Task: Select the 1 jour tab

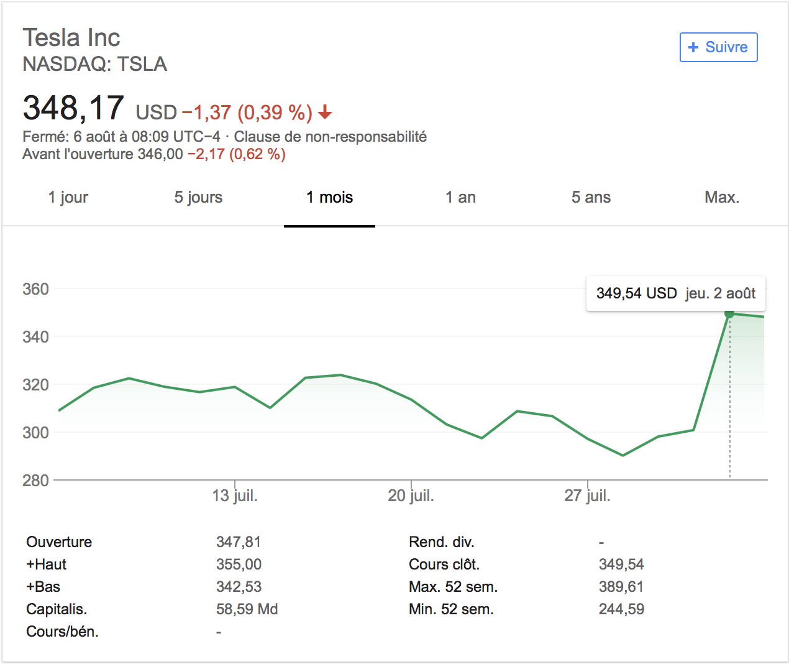Action: [x=68, y=198]
